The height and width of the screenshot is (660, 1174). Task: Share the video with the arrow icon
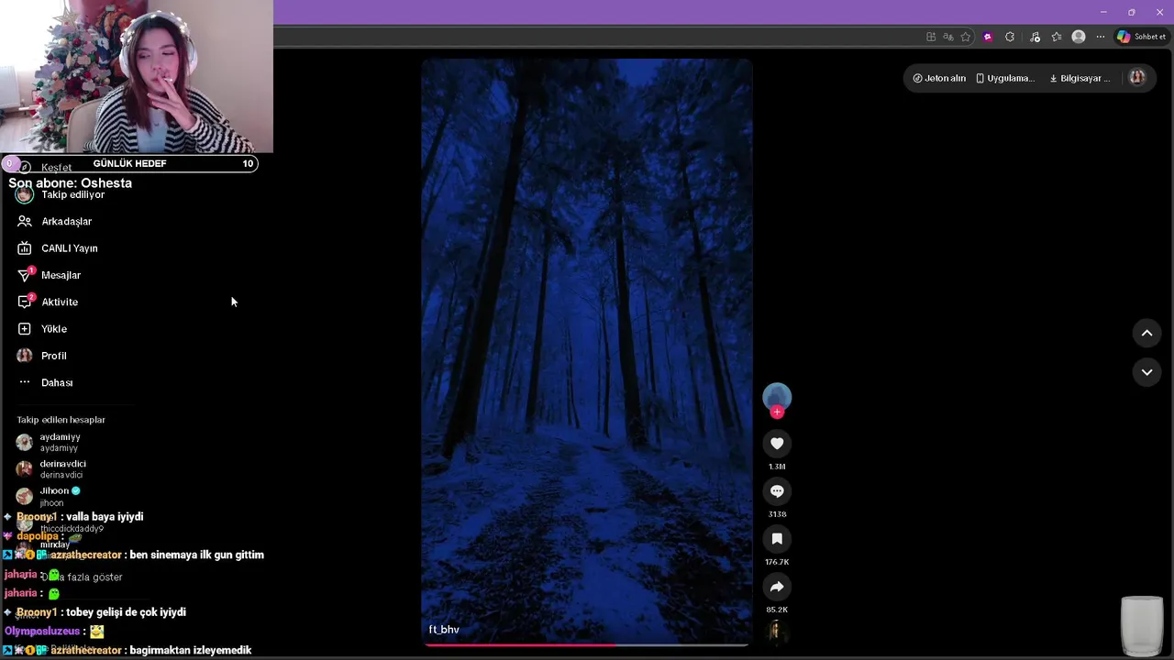[x=777, y=587]
